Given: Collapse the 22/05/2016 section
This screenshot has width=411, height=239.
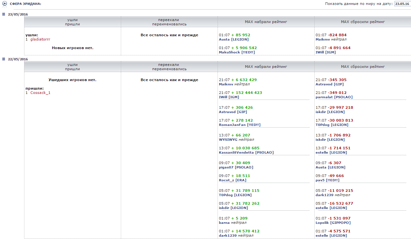Looking at the screenshot, I should pos(4,59).
